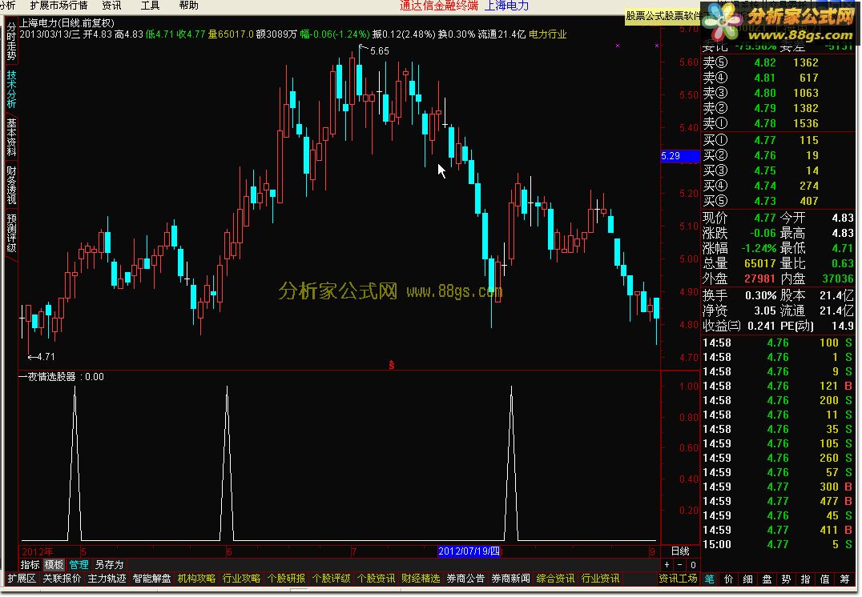Screen dimensions: 862x597
Task: Select the 价 tab in right panel
Action: click(x=728, y=579)
